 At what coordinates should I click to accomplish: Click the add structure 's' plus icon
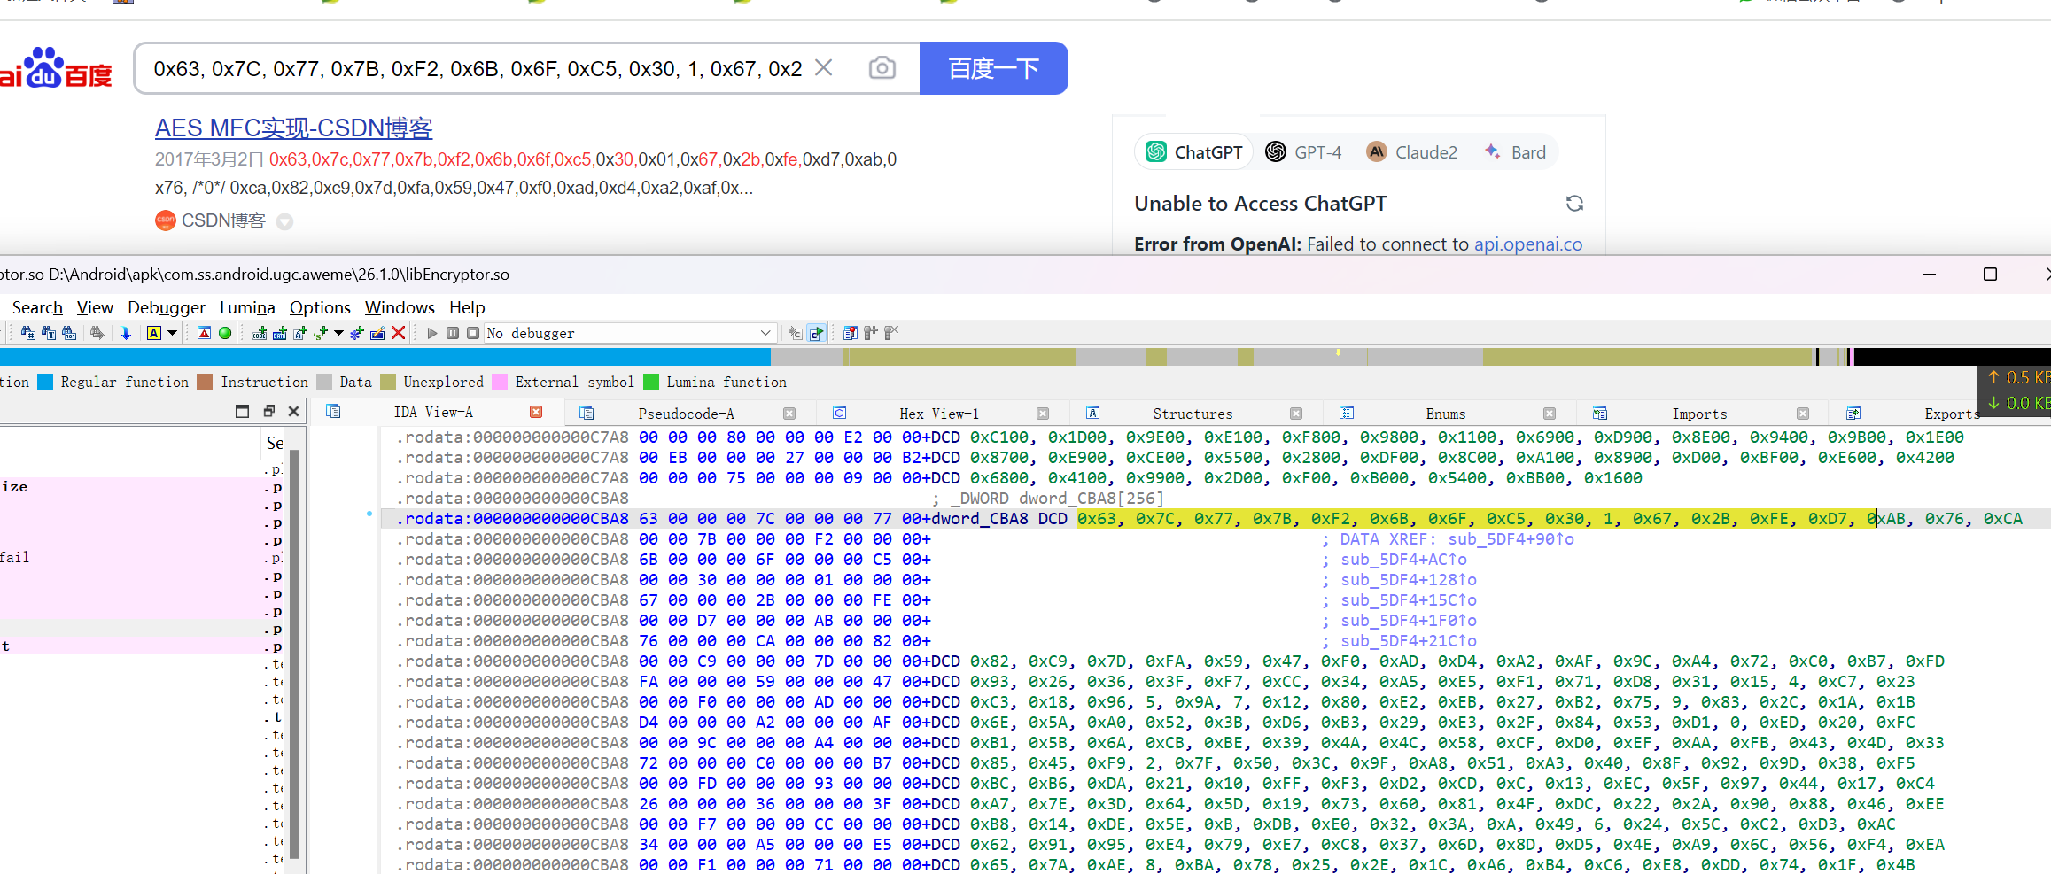pos(321,333)
